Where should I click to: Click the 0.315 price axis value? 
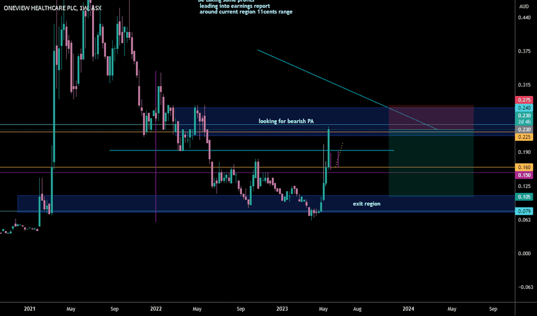(524, 84)
